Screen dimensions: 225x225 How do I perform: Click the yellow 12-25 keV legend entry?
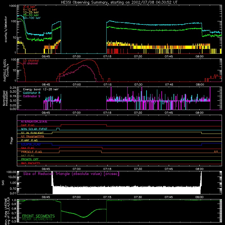(31, 12)
